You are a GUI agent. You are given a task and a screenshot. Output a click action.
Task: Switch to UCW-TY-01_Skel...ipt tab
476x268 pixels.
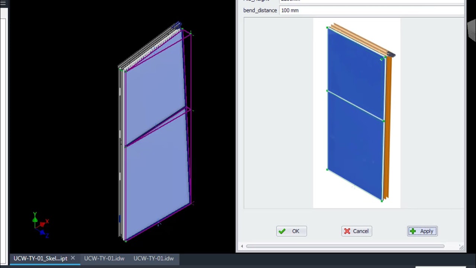(x=41, y=258)
